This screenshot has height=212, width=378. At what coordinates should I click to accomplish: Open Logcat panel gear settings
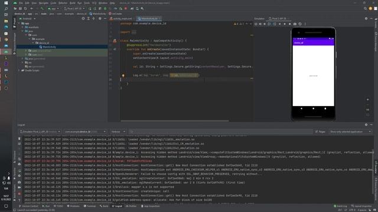[x=366, y=125]
